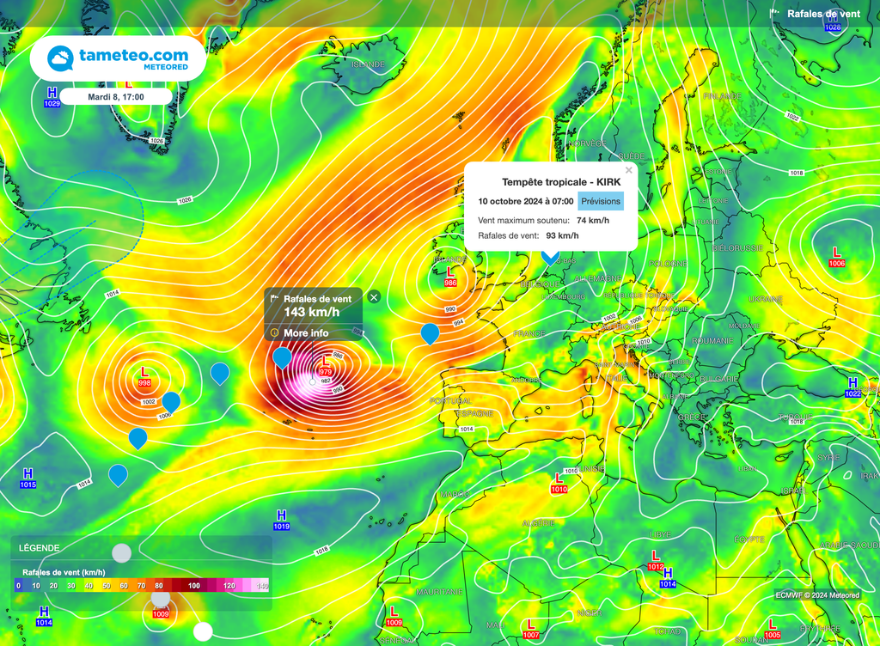Close the Tempête tropicale KIRK popup
This screenshot has width=880, height=646.
click(x=628, y=171)
